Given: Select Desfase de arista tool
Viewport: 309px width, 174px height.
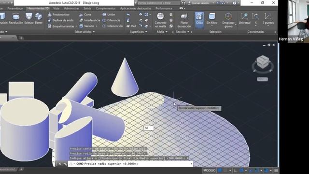Looking at the screenshot, I should pyautogui.click(x=61, y=20).
